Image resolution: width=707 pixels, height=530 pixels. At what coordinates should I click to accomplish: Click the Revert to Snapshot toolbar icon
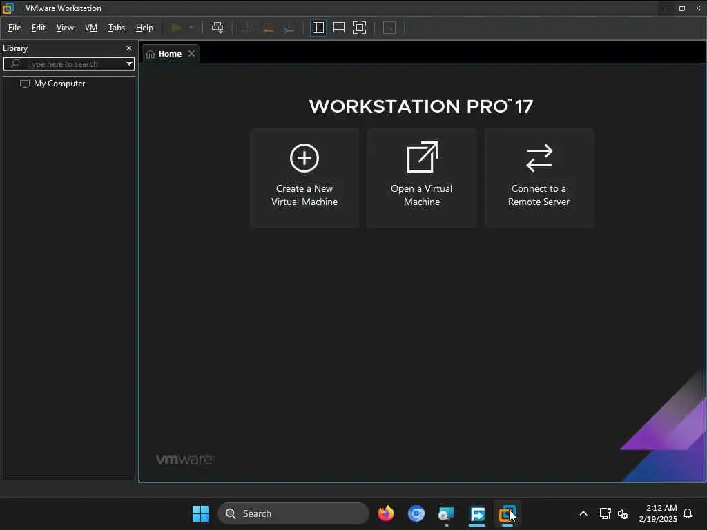(268, 28)
